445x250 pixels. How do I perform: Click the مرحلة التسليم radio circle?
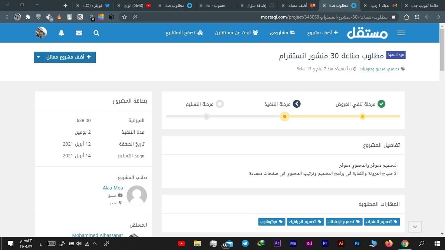click(220, 104)
